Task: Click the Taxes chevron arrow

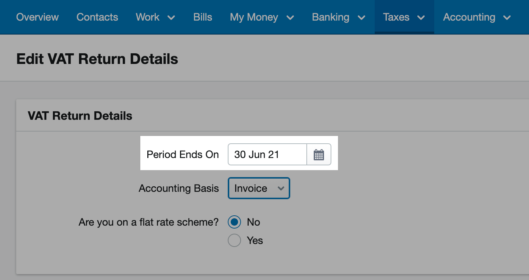Action: tap(421, 17)
